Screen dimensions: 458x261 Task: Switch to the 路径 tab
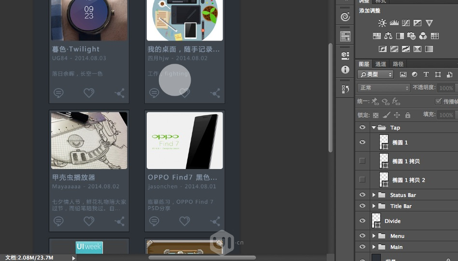tap(398, 64)
